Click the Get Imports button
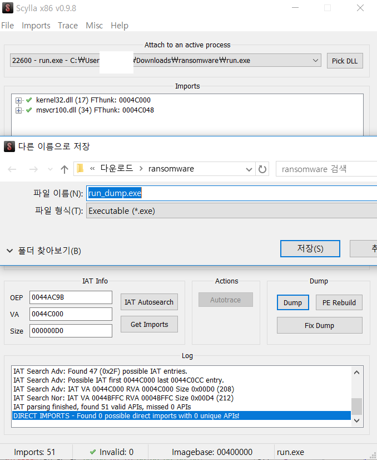This screenshot has width=377, height=460. pos(149,324)
